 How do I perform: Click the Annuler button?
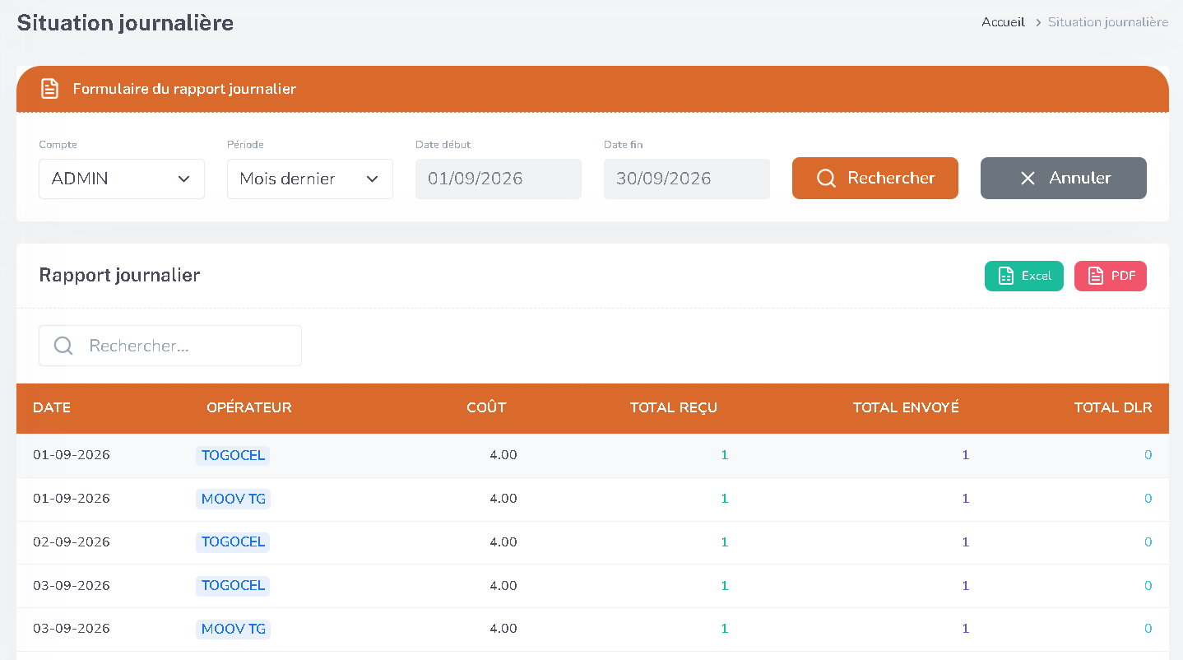coord(1064,178)
